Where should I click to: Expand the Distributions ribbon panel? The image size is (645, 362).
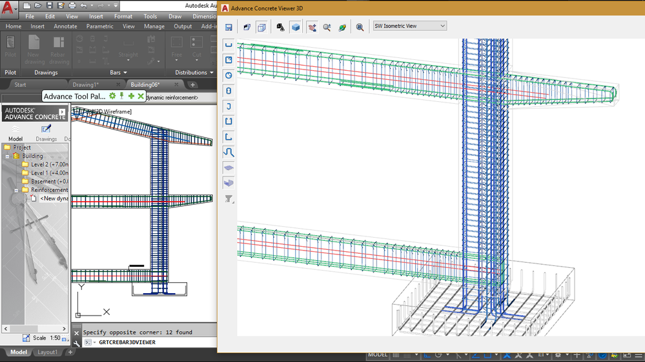[194, 72]
